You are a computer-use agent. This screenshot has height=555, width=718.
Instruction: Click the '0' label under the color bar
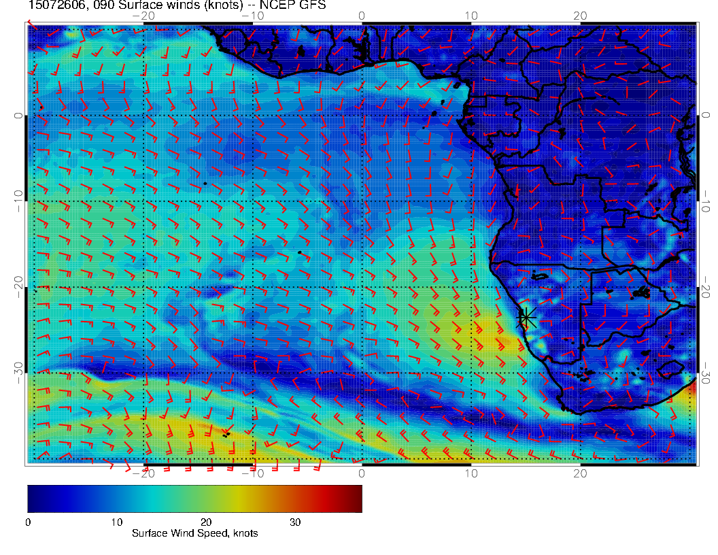pyautogui.click(x=28, y=522)
